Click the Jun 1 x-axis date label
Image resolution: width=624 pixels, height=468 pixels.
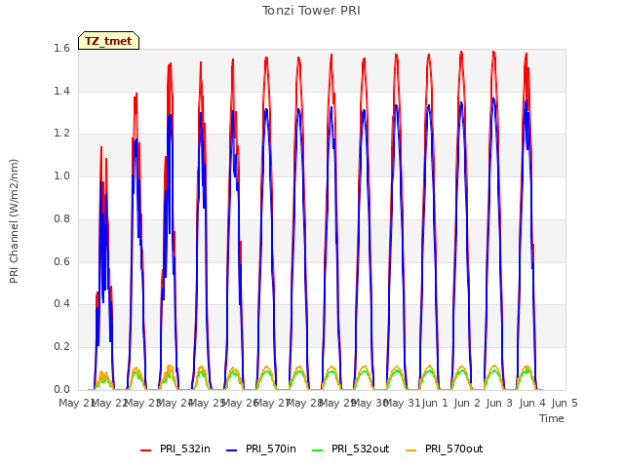435,403
